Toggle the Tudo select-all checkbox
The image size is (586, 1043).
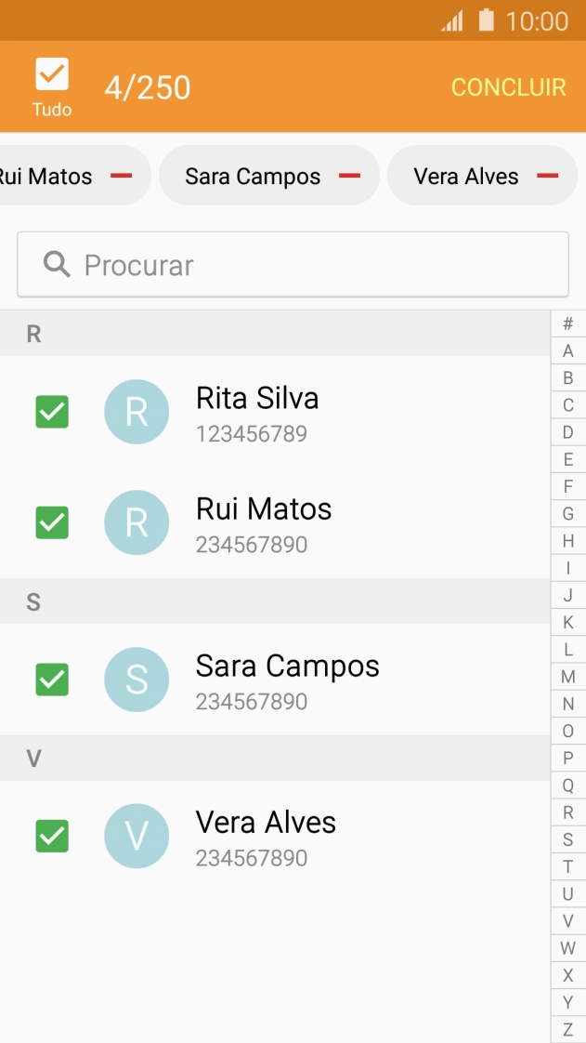(x=52, y=74)
